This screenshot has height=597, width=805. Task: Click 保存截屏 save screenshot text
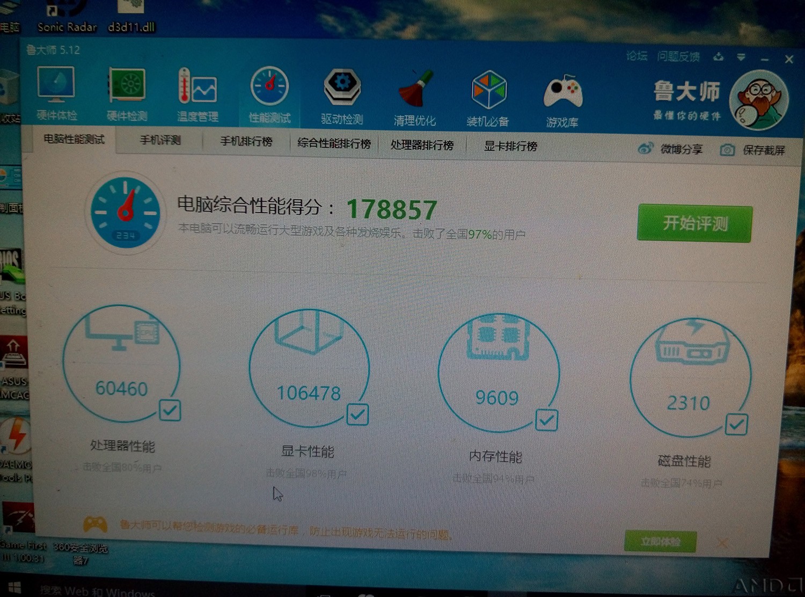tap(764, 150)
